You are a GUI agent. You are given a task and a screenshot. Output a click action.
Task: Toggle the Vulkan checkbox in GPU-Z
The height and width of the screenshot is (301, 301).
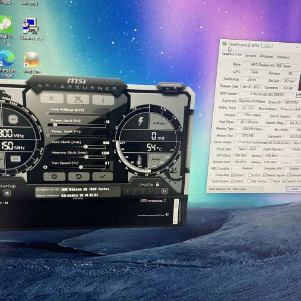(232, 181)
